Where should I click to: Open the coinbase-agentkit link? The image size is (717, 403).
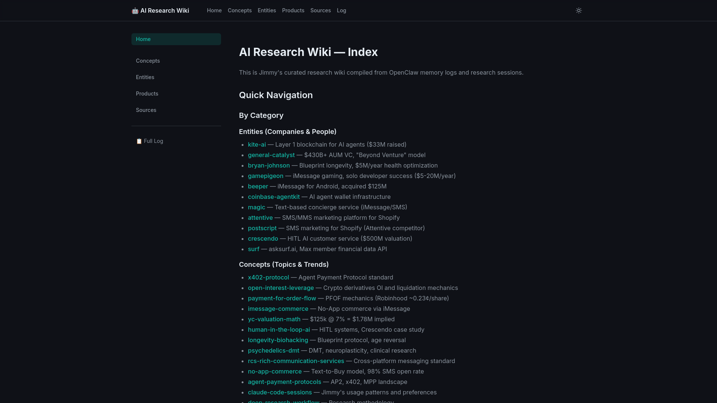coord(274,197)
